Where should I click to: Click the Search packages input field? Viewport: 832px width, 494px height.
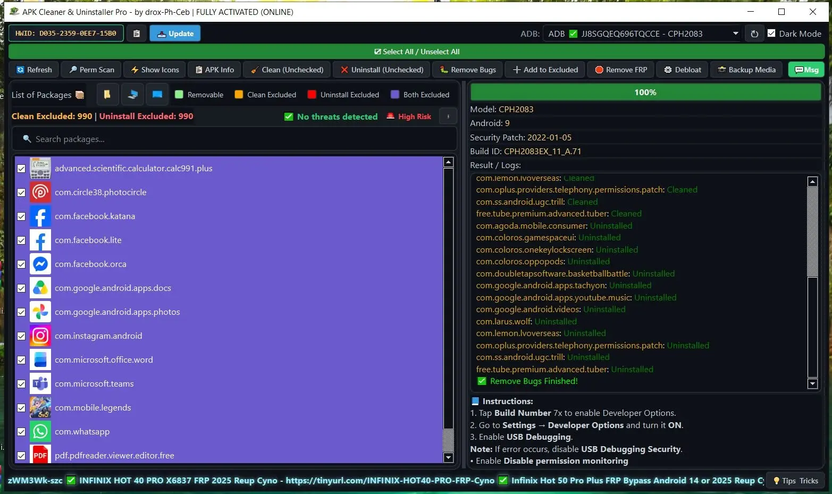[234, 139]
